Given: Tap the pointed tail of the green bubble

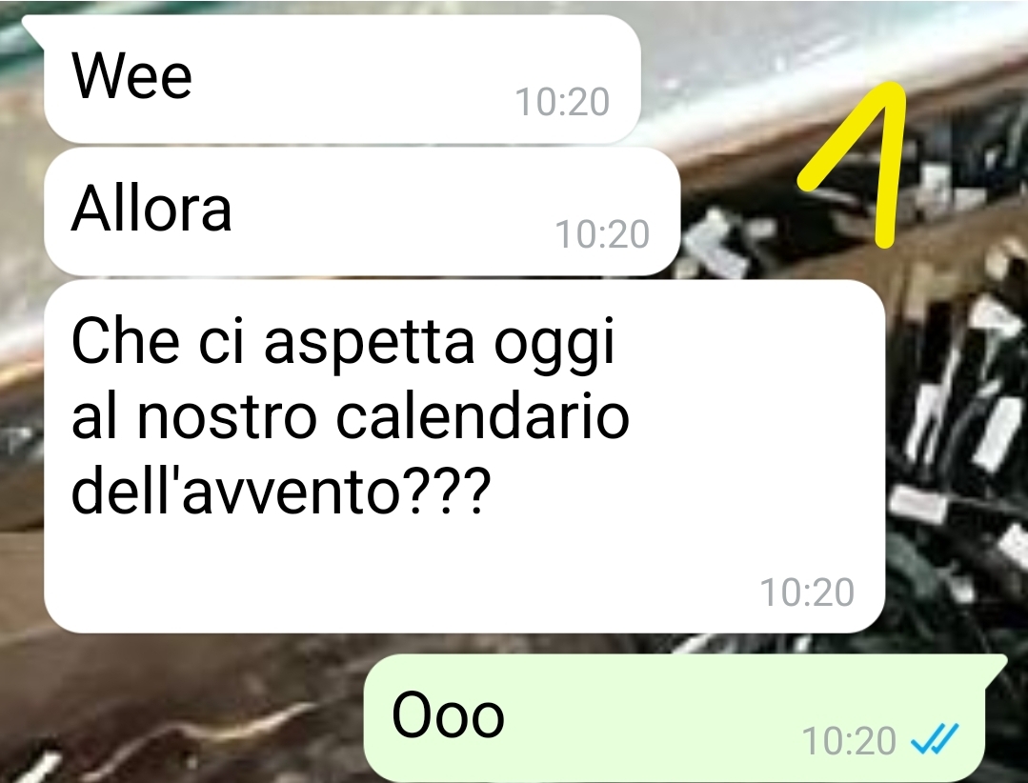Looking at the screenshot, I should (x=997, y=667).
